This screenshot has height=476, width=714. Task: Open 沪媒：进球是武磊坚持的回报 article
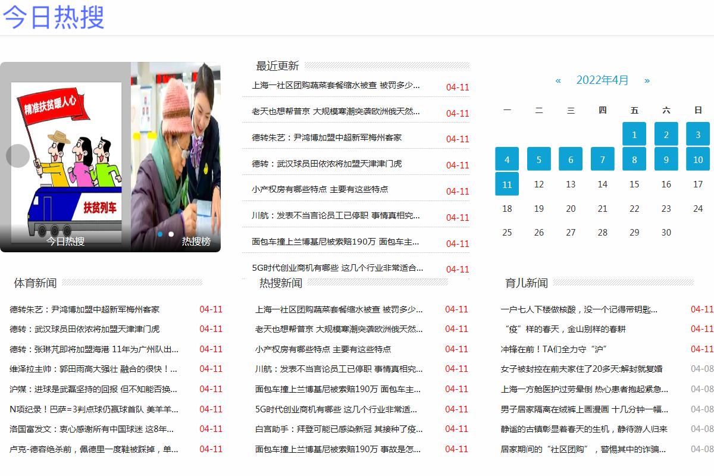pos(93,389)
